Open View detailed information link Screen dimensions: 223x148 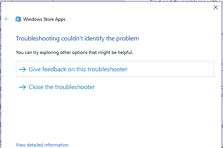(42, 145)
